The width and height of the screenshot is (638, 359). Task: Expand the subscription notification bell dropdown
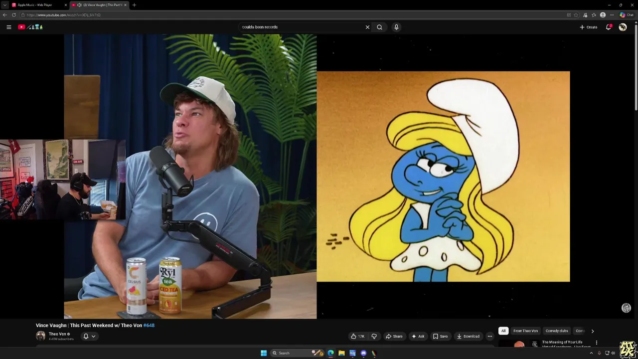(89, 336)
